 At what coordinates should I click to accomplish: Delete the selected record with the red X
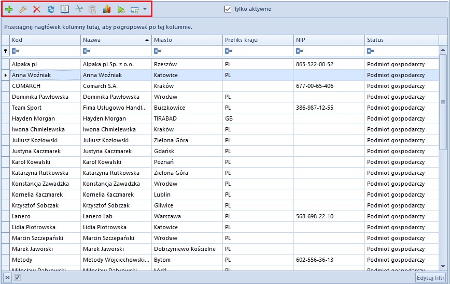coord(37,9)
